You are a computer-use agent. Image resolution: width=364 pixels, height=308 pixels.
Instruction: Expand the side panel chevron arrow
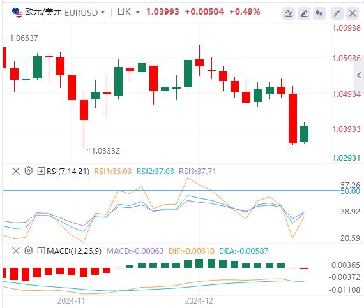[x=359, y=75]
